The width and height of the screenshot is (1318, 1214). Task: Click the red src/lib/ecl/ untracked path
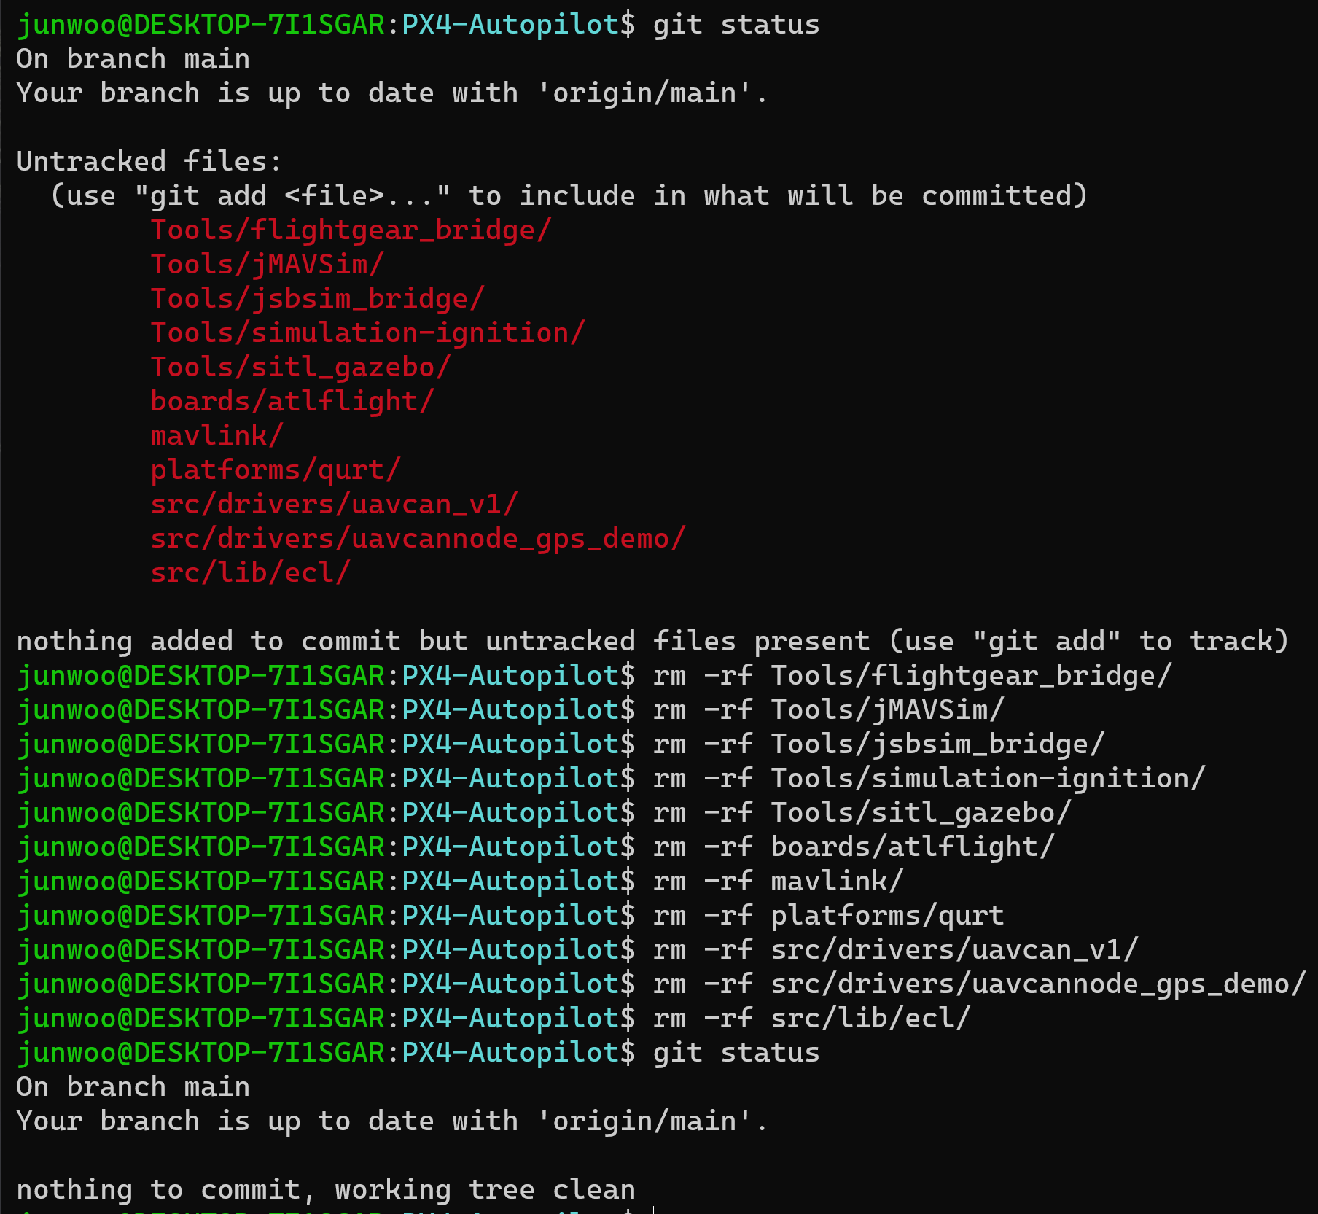(x=250, y=573)
